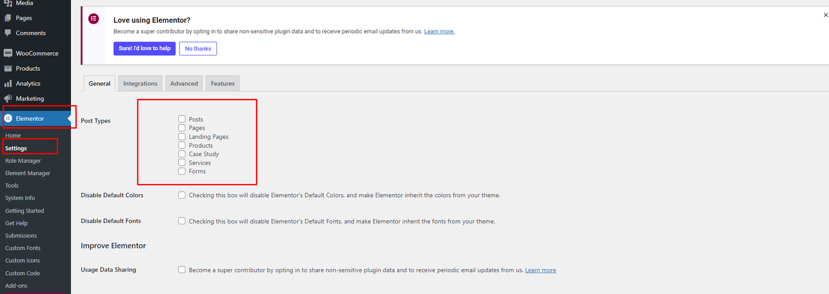The width and height of the screenshot is (829, 294).
Task: Click the Elementor logo icon in notice banner
Action: 94,19
